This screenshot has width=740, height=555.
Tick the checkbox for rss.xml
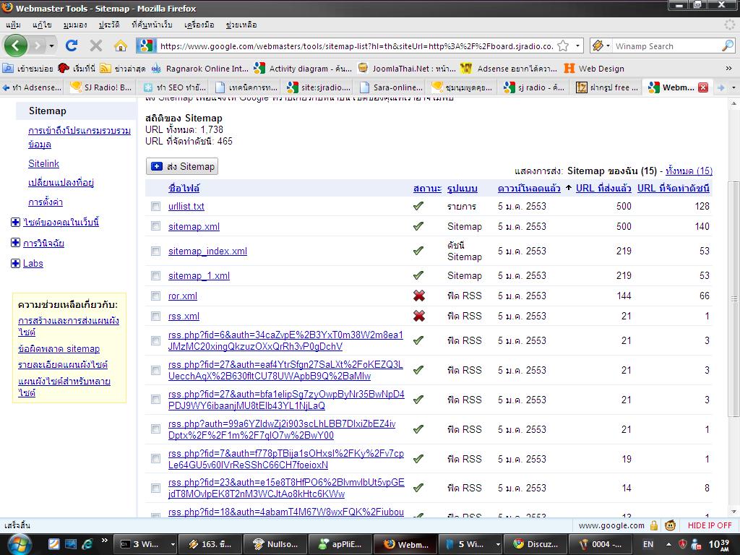point(156,316)
